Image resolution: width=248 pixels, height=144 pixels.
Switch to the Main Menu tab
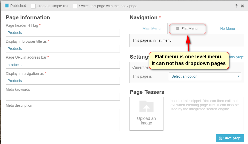point(151,29)
